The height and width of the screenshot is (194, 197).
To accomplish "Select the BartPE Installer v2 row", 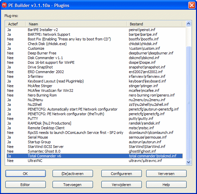I will (x=95, y=30).
